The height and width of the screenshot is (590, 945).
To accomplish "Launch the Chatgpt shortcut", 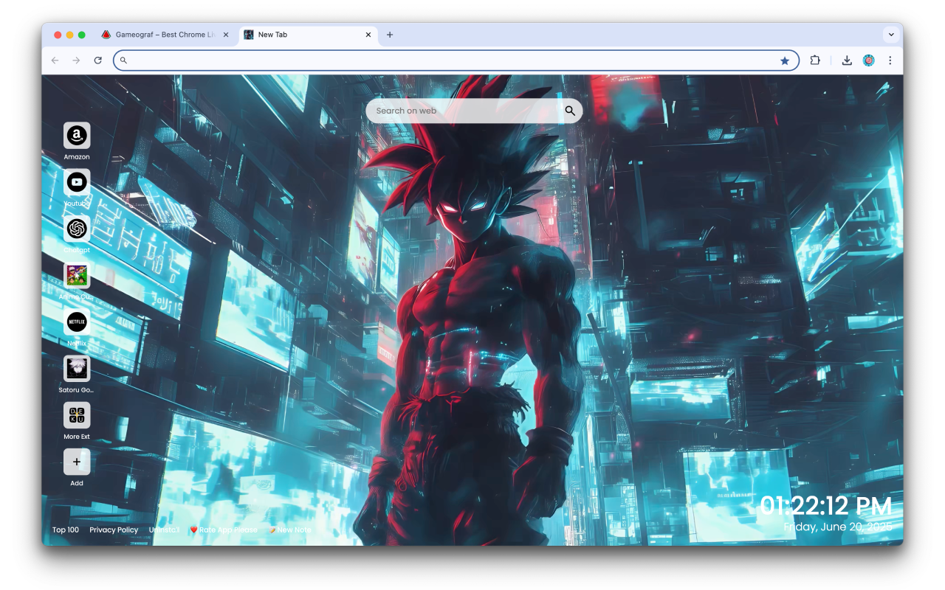I will pos(77,229).
